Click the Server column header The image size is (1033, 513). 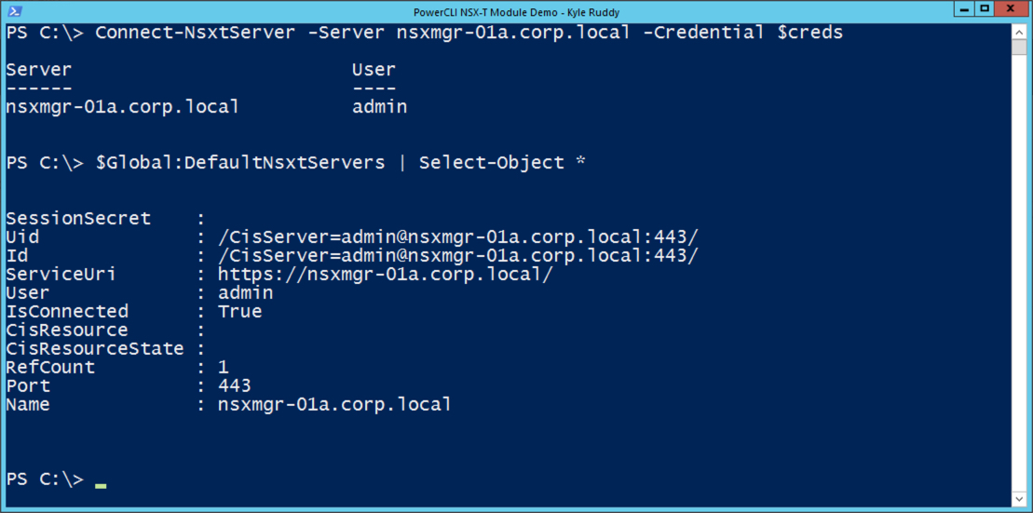tap(38, 70)
